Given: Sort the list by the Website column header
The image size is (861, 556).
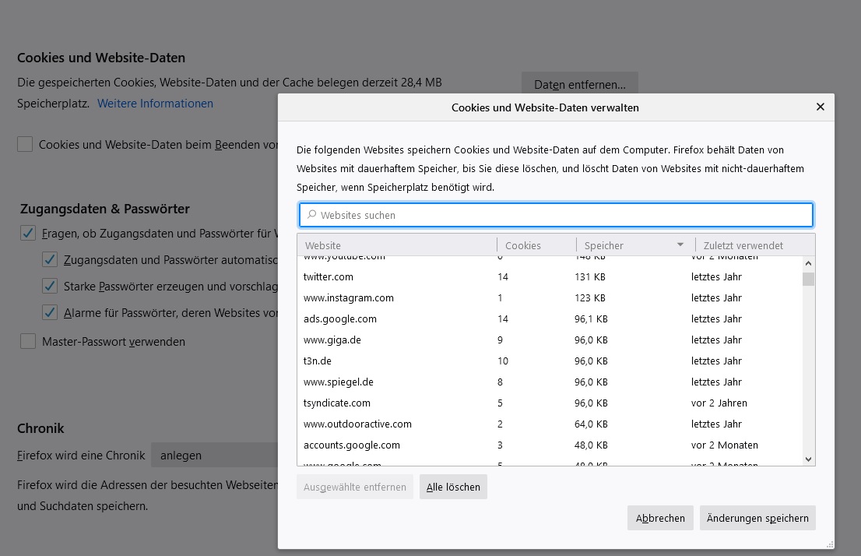Looking at the screenshot, I should click(x=397, y=245).
